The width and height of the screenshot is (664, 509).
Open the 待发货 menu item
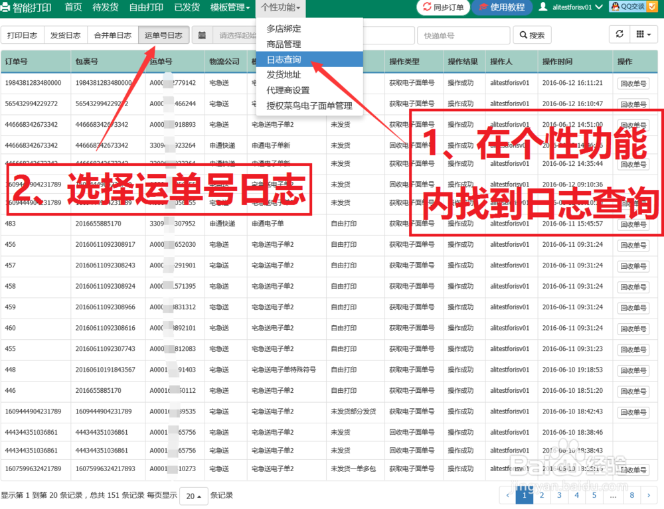click(x=107, y=9)
